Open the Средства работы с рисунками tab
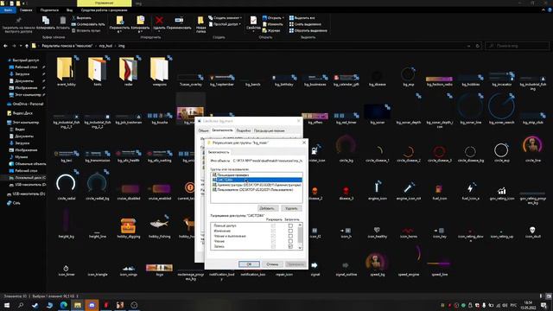This screenshot has height=311, width=553. pos(104,10)
